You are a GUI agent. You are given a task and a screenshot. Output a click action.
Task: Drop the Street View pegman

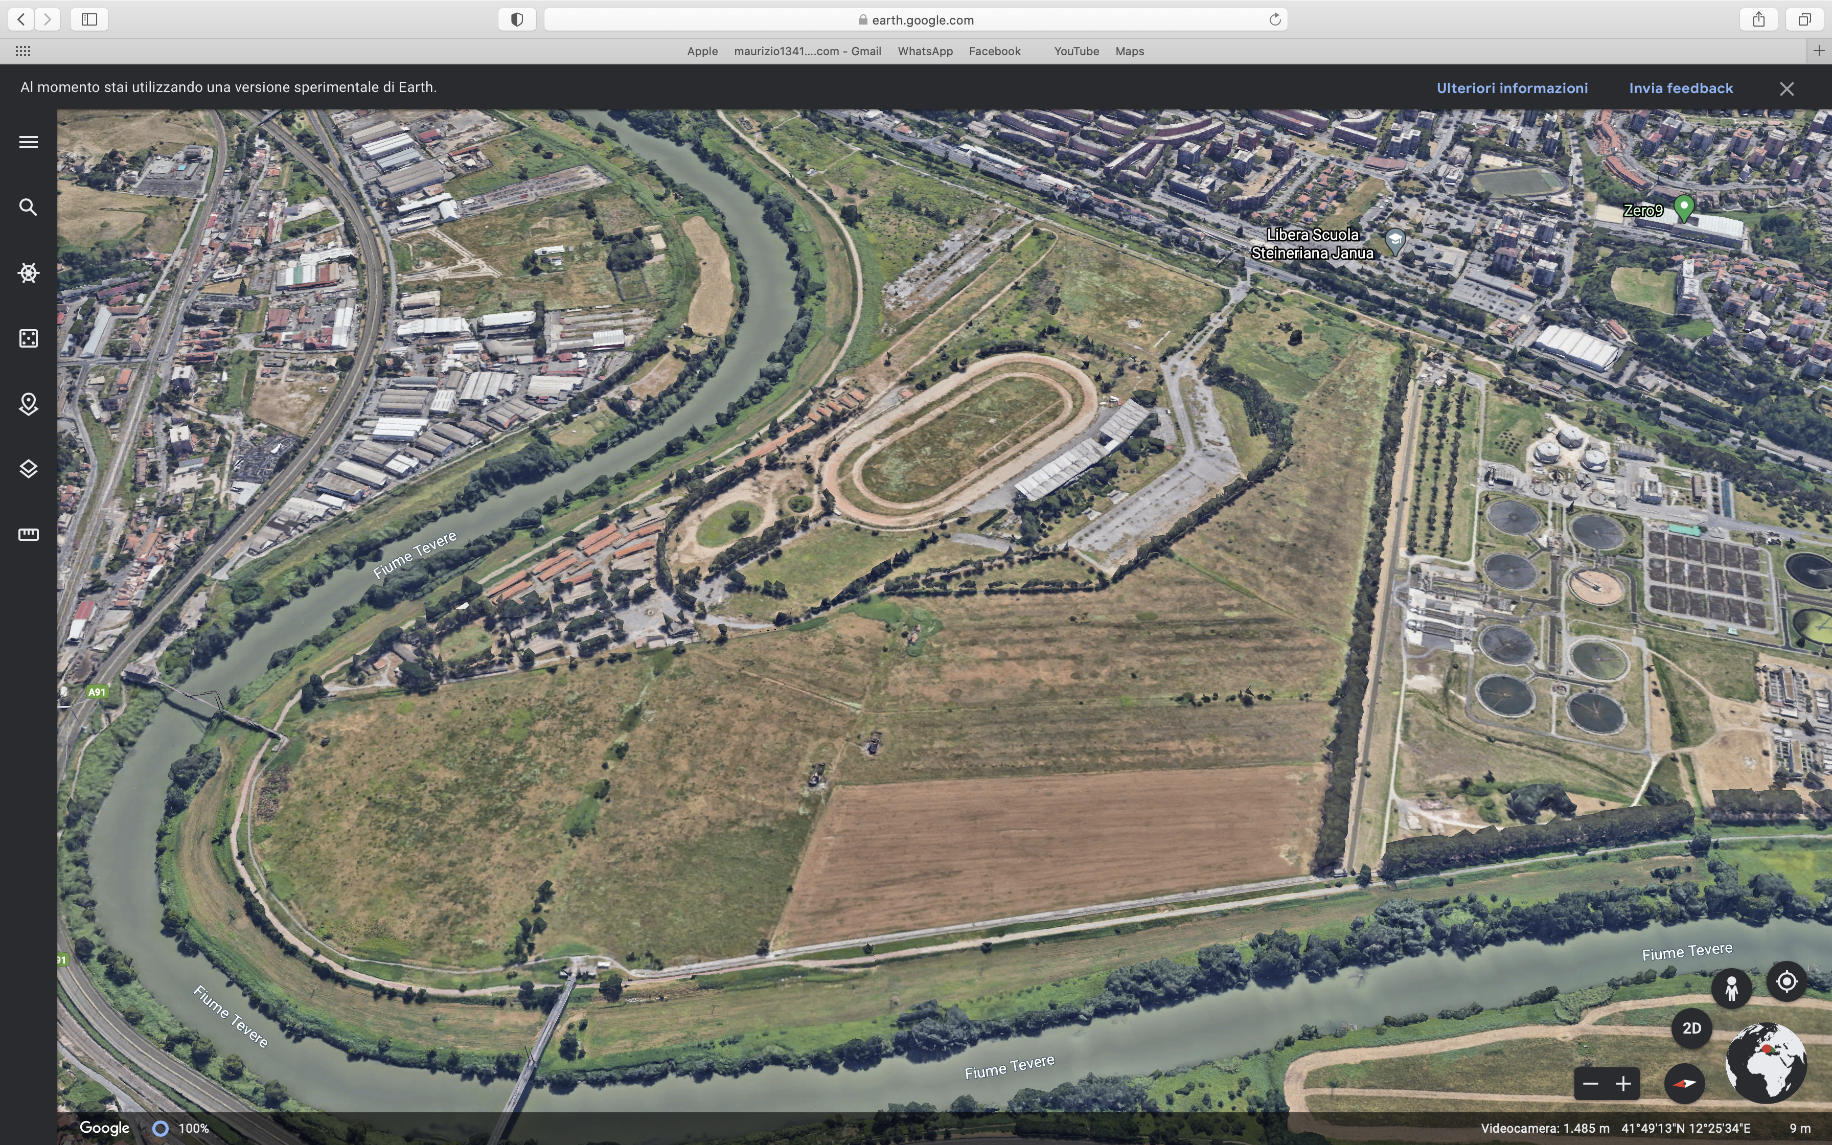click(x=1731, y=989)
